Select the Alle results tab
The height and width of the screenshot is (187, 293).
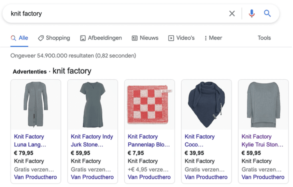(x=19, y=38)
